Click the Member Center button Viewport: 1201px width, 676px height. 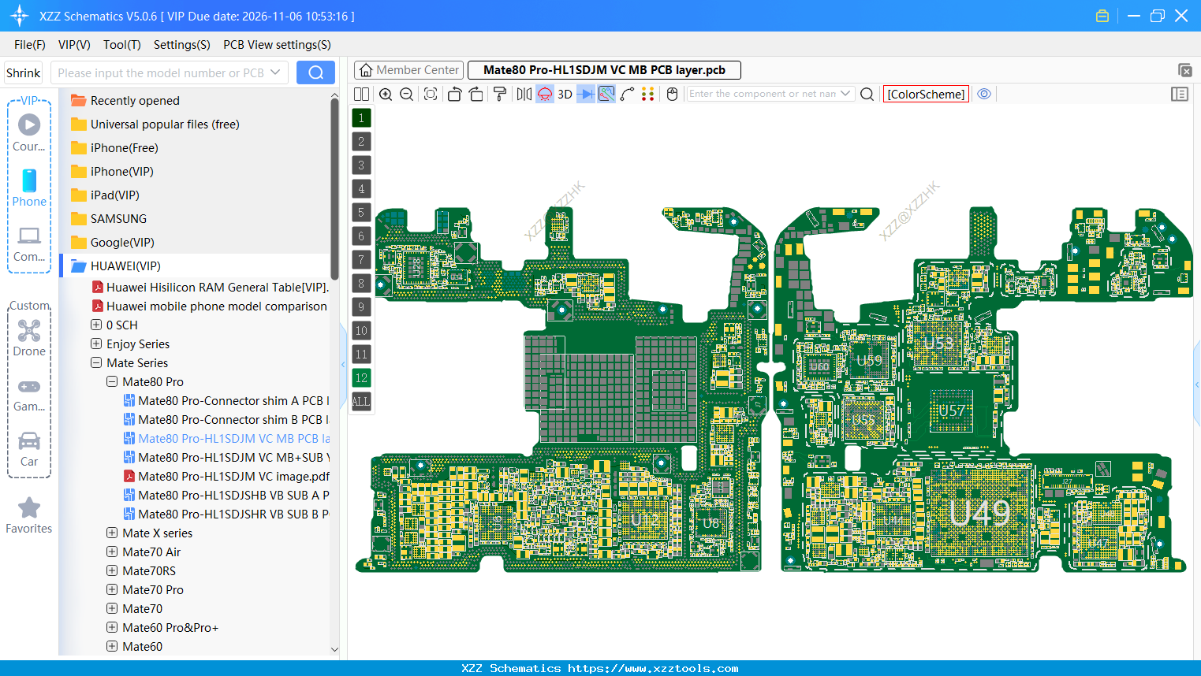408,69
